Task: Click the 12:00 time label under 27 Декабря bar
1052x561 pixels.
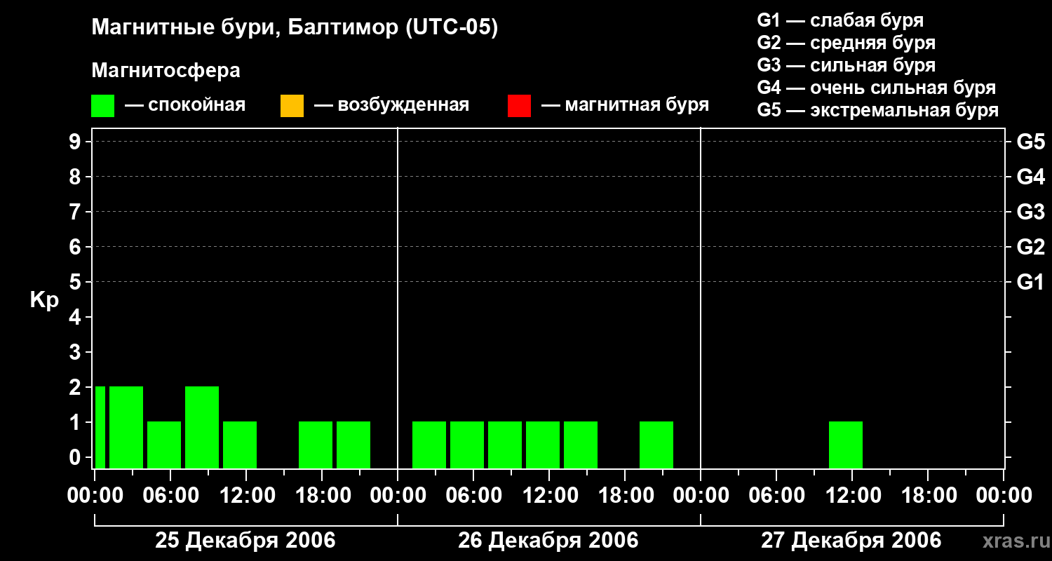Action: (x=852, y=496)
